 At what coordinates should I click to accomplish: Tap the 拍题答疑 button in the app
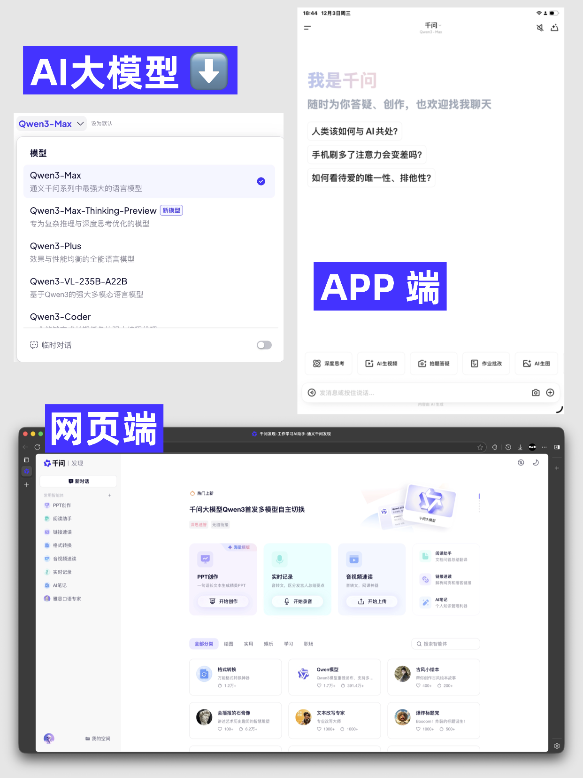[434, 364]
